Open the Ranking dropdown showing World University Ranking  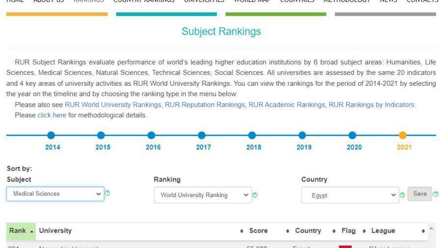(x=203, y=195)
